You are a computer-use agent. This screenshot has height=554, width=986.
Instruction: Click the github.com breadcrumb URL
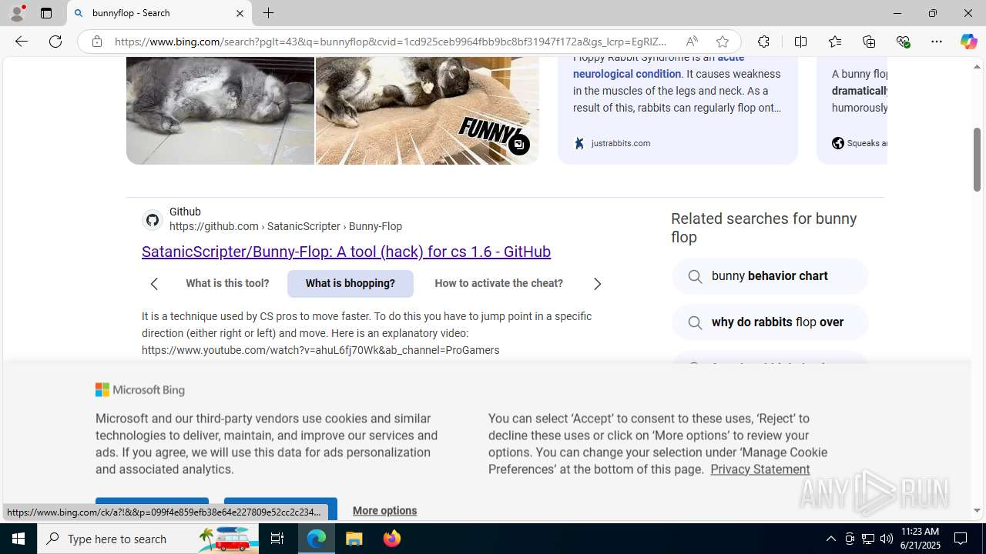point(285,226)
